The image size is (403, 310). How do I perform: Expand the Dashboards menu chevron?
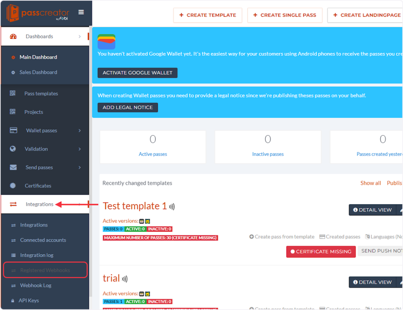(79, 37)
